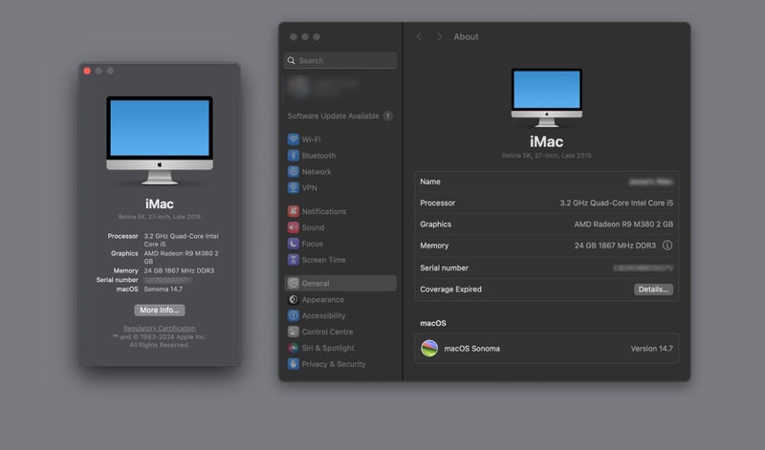Open the Wi-Fi settings label
765x450 pixels.
tap(312, 139)
